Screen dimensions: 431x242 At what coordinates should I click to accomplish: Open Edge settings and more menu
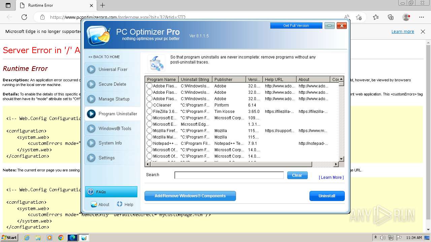[422, 17]
